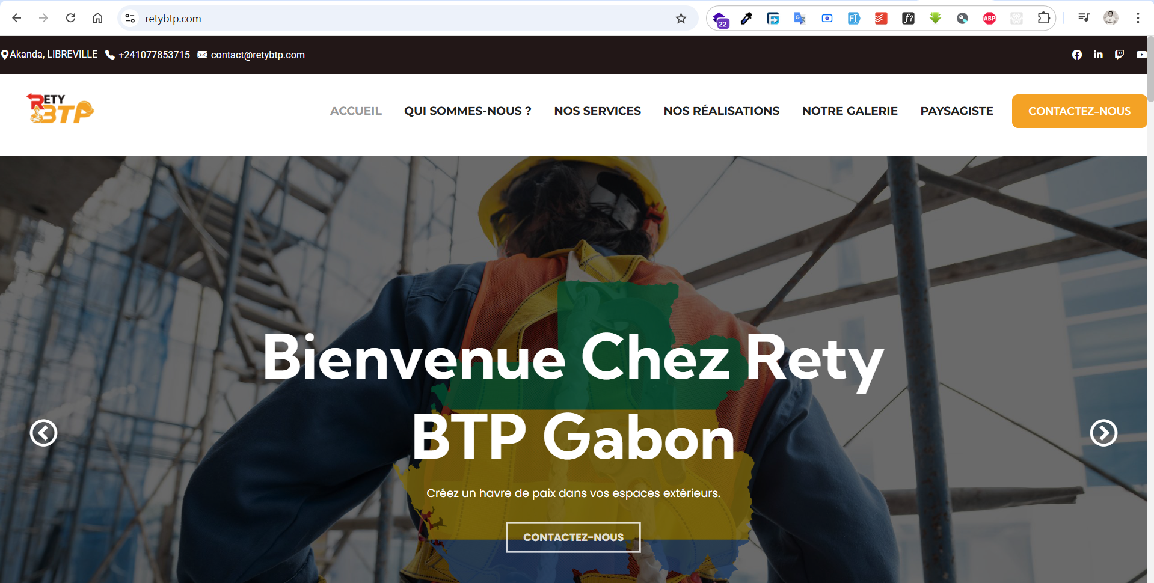1154x583 pixels.
Task: Open the Chrome three-dot menu
Action: (1138, 18)
